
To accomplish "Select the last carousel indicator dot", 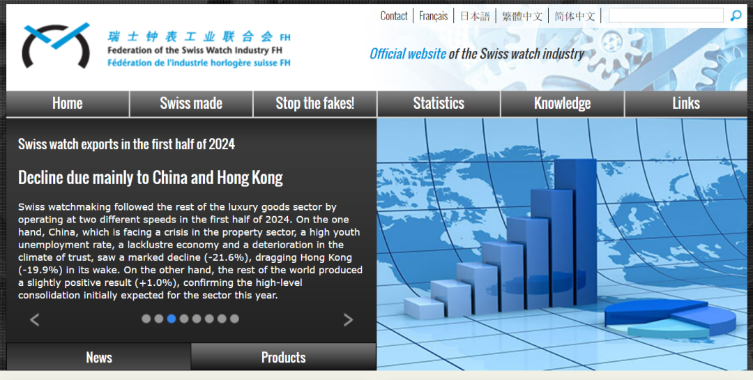I will (x=234, y=319).
